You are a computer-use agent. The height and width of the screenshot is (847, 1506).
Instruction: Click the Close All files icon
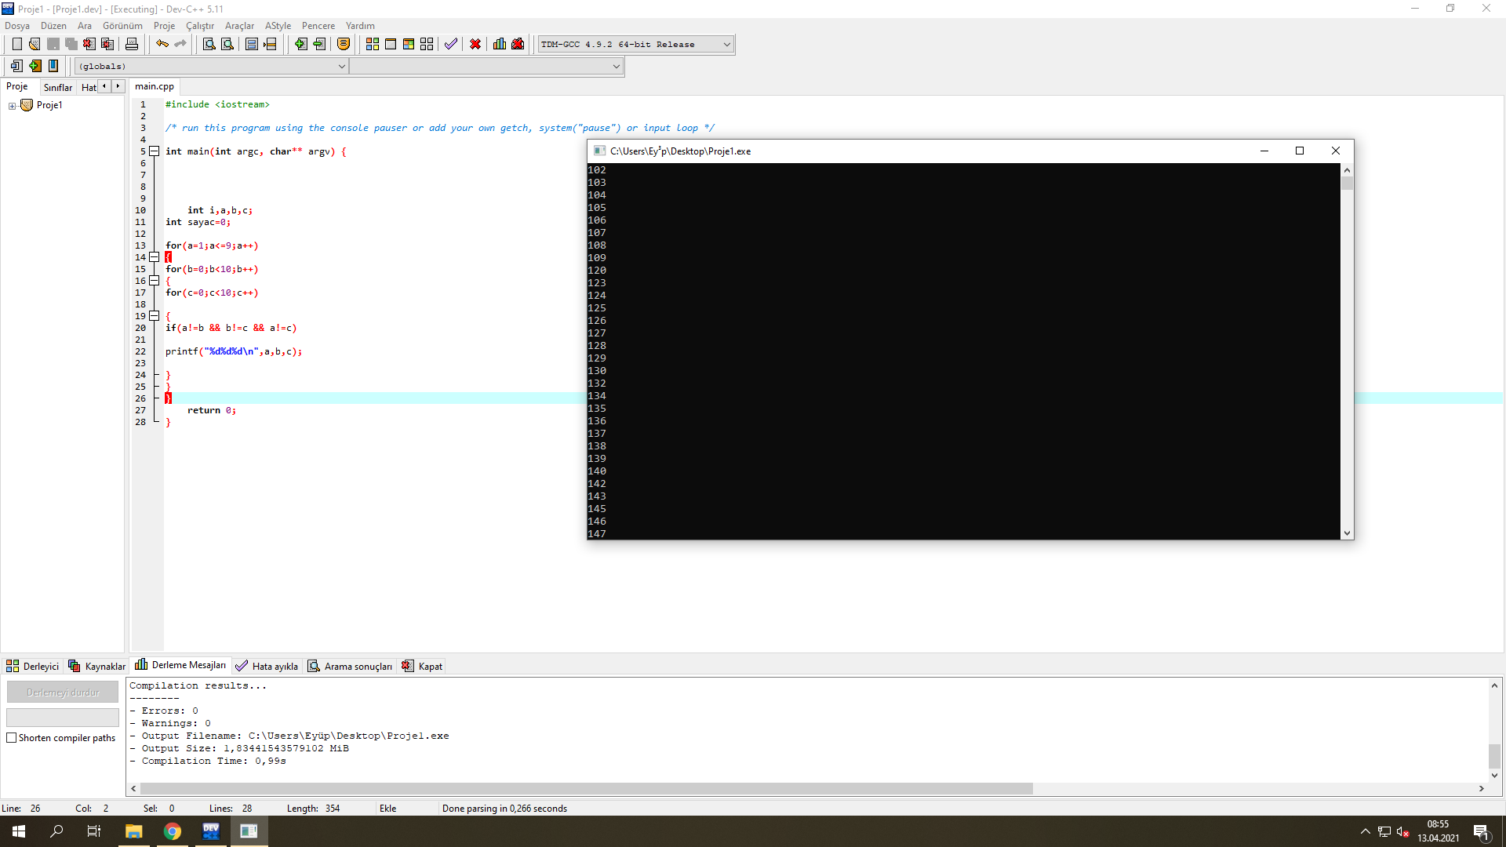107,45
